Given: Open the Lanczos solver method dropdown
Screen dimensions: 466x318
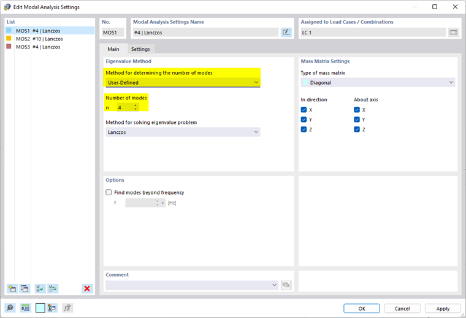Looking at the screenshot, I should (183, 132).
